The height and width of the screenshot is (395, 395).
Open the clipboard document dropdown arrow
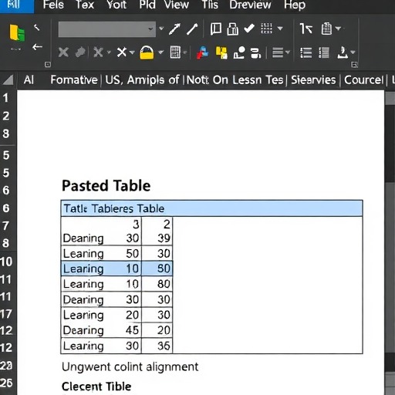pos(339,29)
